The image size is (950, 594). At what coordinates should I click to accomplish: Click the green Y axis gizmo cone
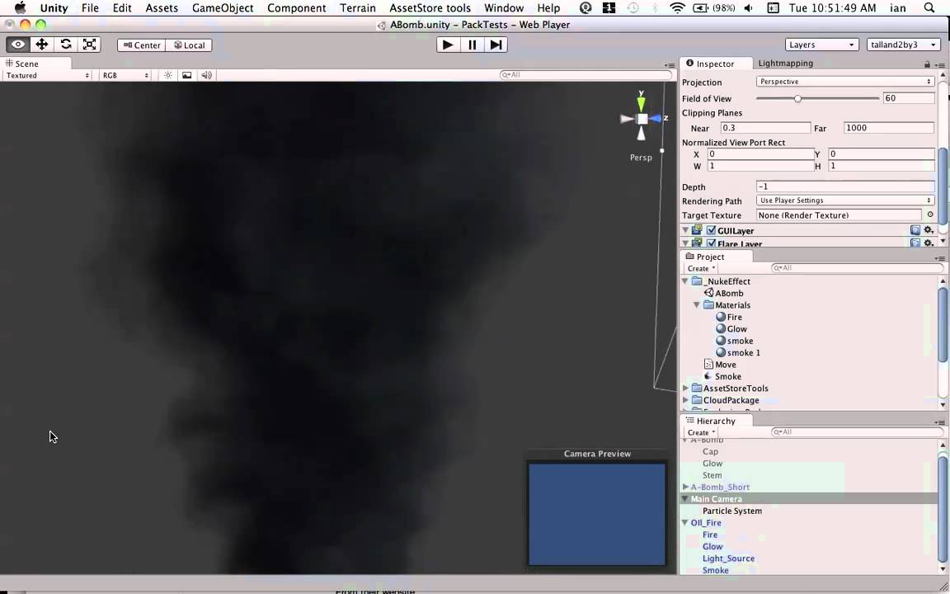point(641,103)
